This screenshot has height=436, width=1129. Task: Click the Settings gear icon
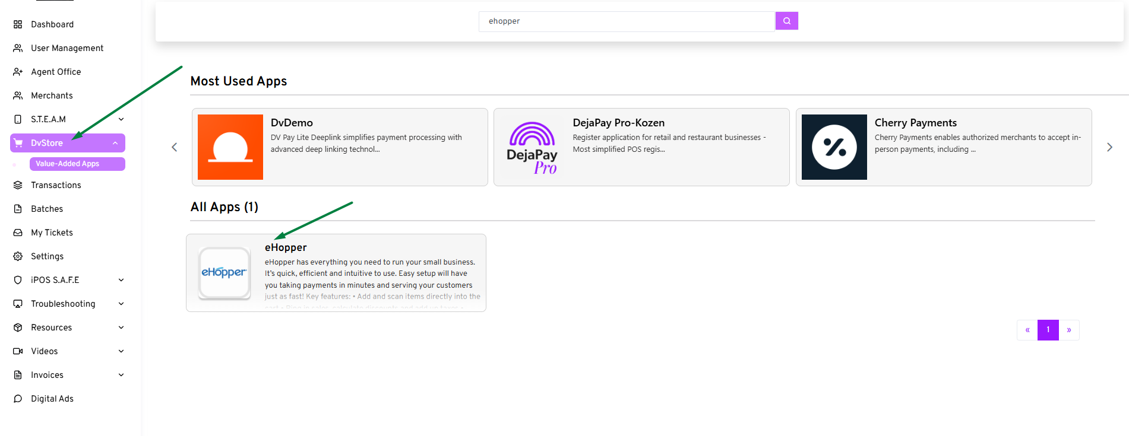pos(18,256)
